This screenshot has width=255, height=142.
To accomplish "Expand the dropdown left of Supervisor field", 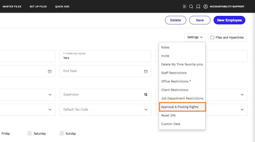I will 50,94.
